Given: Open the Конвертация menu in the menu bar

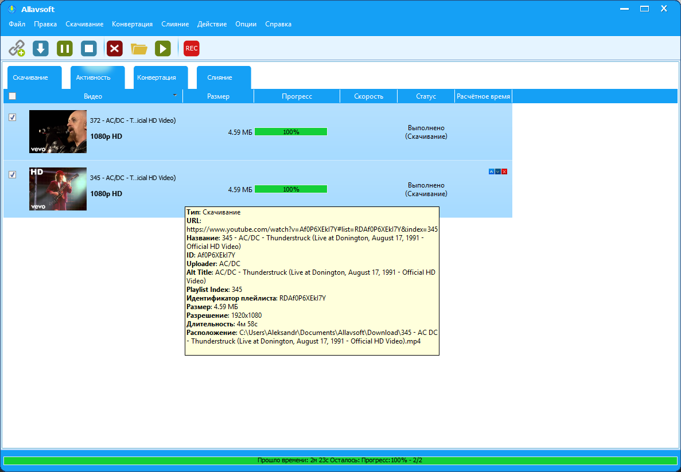Looking at the screenshot, I should click(132, 24).
